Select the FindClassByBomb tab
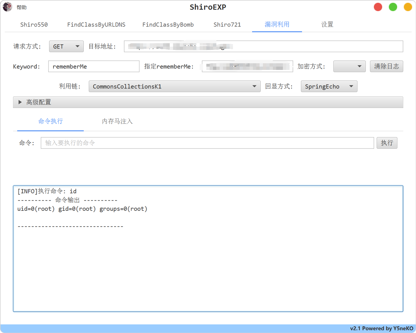The width and height of the screenshot is (416, 333). [x=168, y=25]
